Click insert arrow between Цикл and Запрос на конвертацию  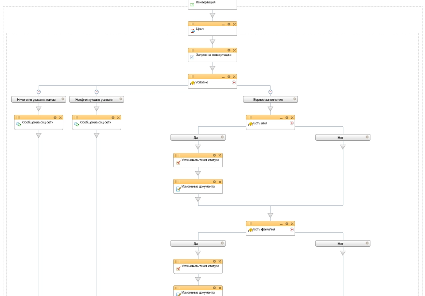click(x=212, y=41)
